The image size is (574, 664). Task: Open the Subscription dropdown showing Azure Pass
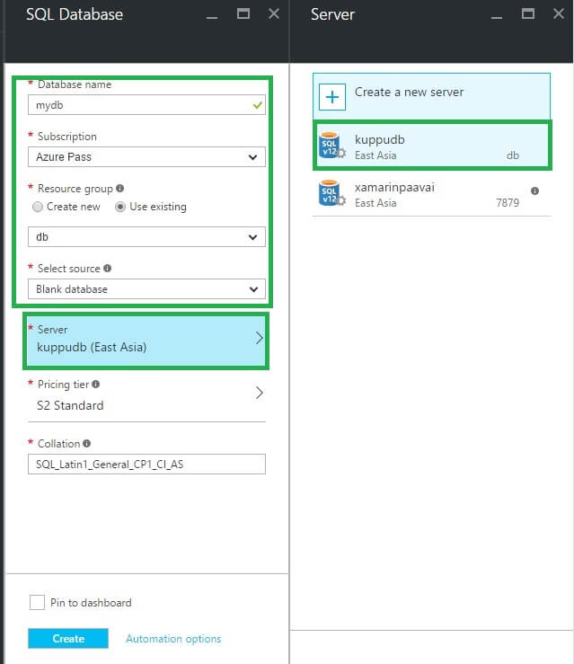146,157
